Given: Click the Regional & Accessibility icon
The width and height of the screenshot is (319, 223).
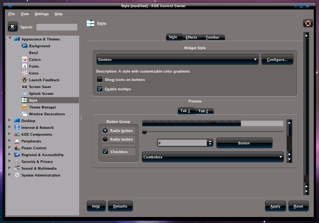Looking at the screenshot, I should click(x=17, y=155).
